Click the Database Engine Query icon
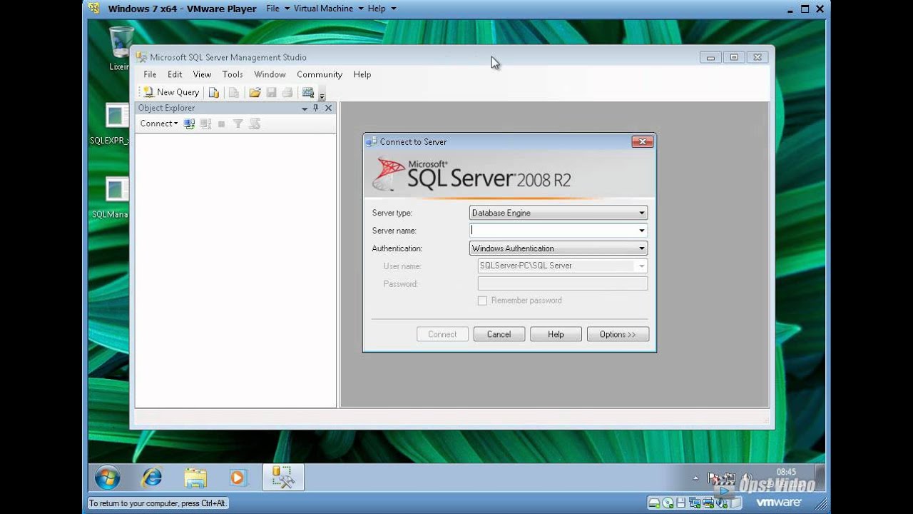The image size is (913, 514). [x=213, y=92]
